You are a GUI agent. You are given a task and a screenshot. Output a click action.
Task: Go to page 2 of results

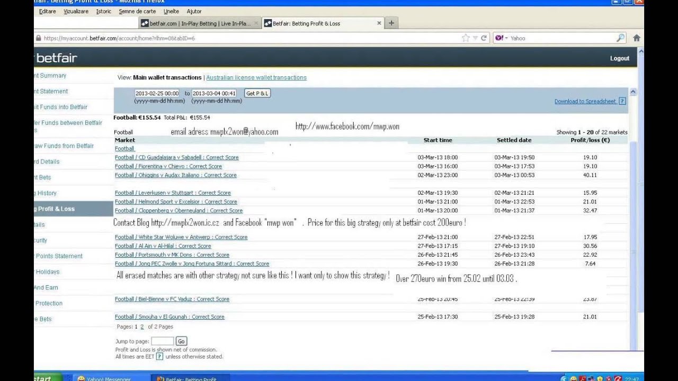pyautogui.click(x=142, y=327)
